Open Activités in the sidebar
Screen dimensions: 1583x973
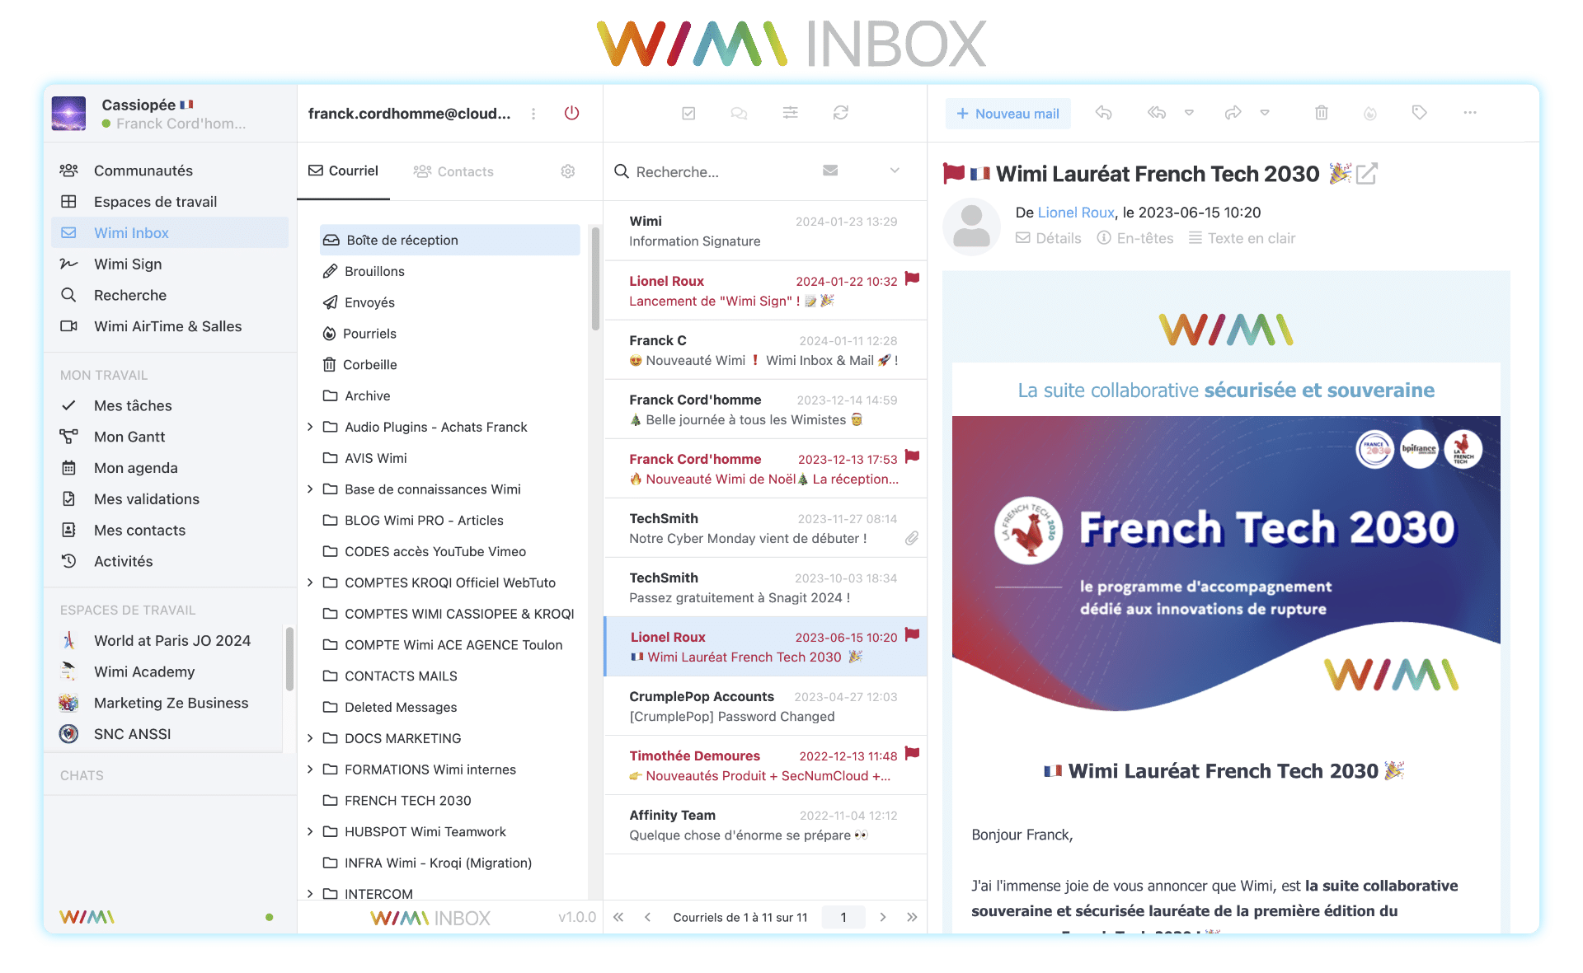(x=170, y=561)
